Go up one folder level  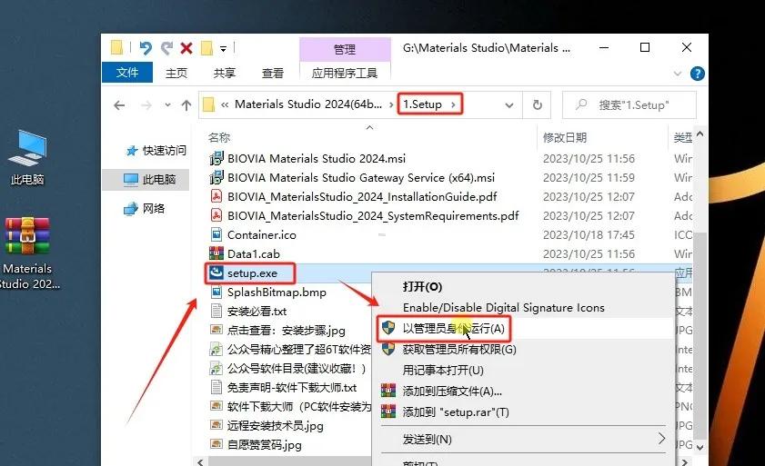click(186, 105)
